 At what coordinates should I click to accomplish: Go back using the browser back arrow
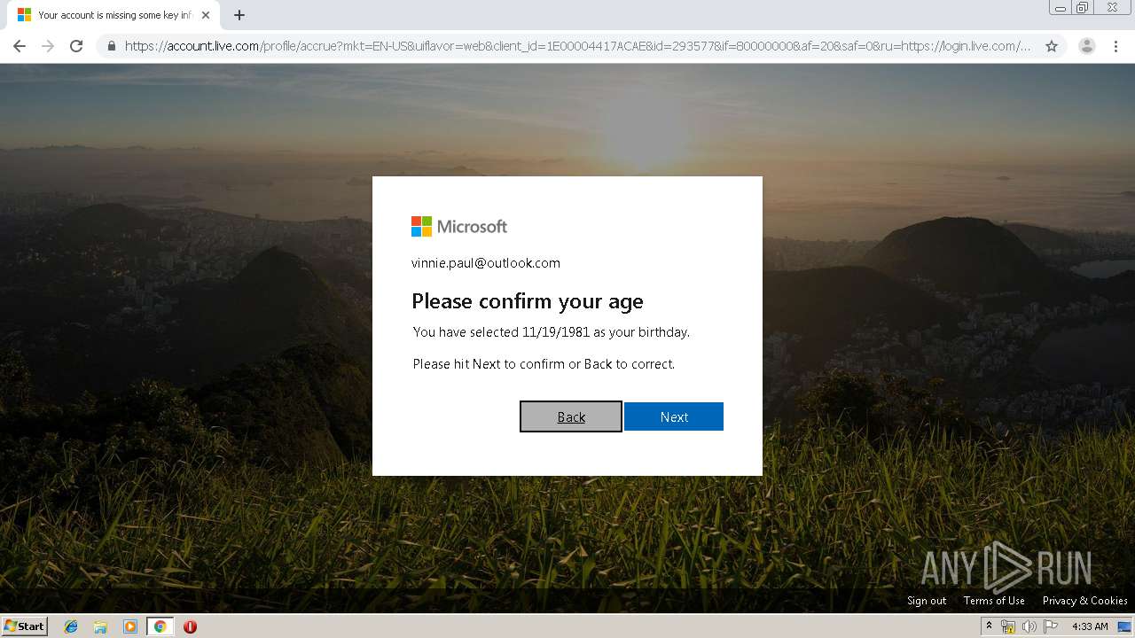coord(20,46)
